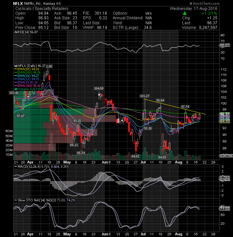Viewport: 233px width, 237px height.
Task: Click the 99.84 price label
Action: (x=160, y=101)
